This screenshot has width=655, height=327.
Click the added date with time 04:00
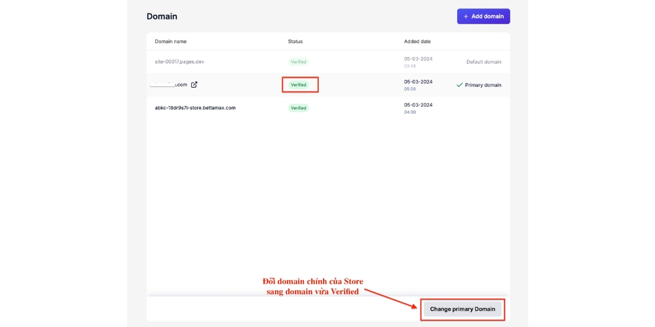coord(418,108)
